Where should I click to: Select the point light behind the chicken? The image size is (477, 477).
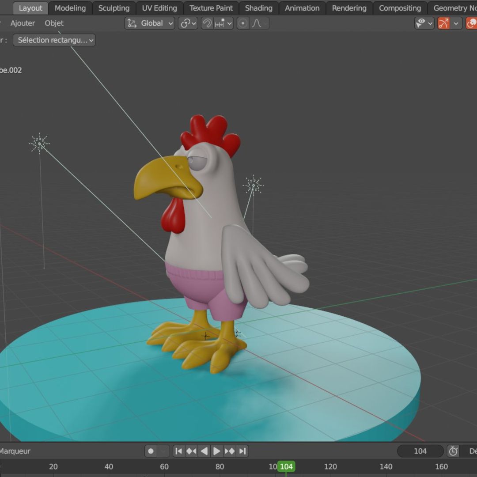pos(253,185)
